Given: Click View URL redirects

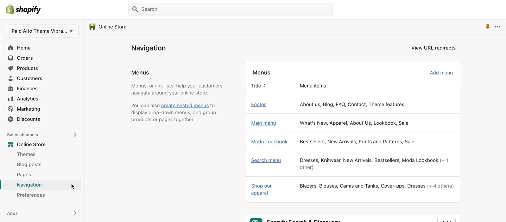Looking at the screenshot, I should click(x=434, y=48).
